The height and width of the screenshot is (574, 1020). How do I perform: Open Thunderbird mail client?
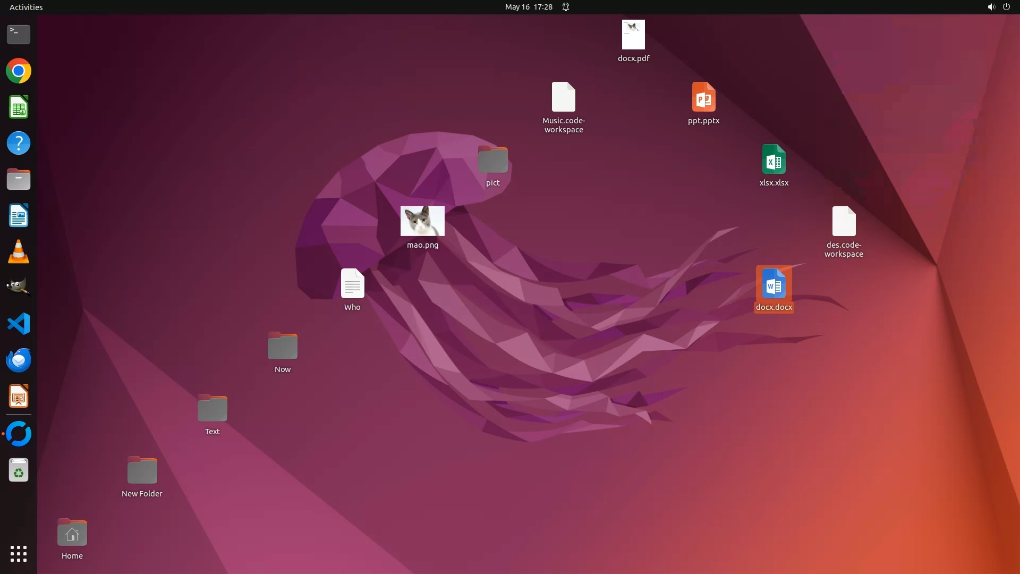(19, 360)
